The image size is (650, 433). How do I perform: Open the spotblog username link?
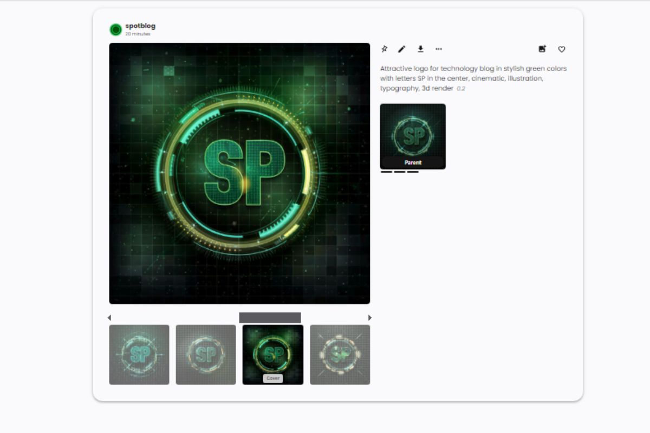[x=140, y=26]
